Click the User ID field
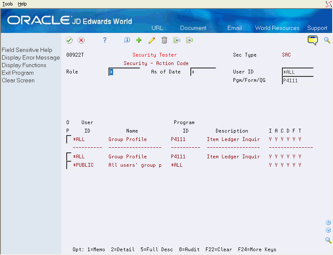Image resolution: width=333 pixels, height=255 pixels. point(298,72)
